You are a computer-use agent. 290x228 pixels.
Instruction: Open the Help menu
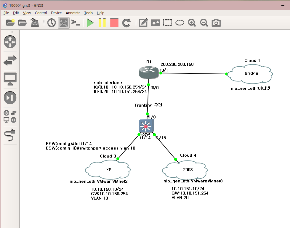pyautogui.click(x=100, y=13)
